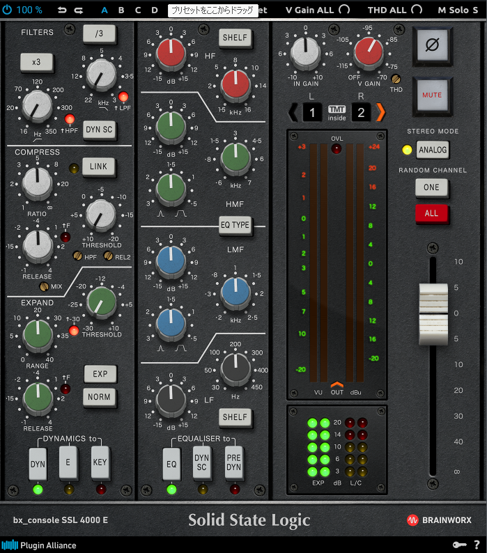Click the OUT meter mode arrow
The height and width of the screenshot is (553, 487).
[337, 384]
